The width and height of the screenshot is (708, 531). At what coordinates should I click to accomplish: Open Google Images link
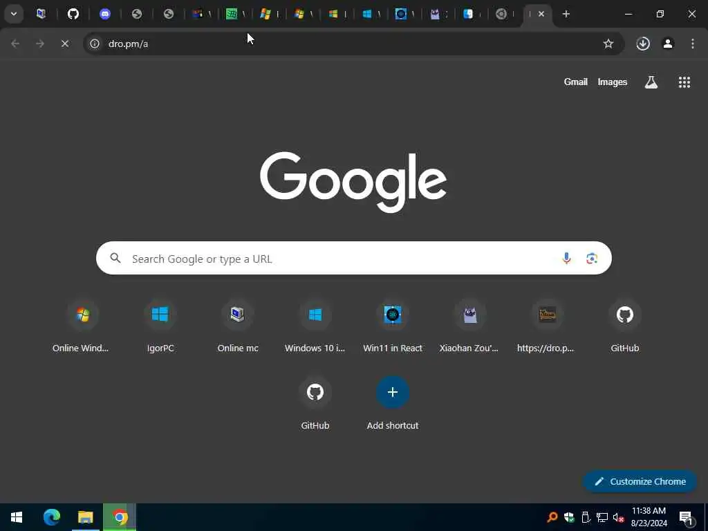(613, 82)
